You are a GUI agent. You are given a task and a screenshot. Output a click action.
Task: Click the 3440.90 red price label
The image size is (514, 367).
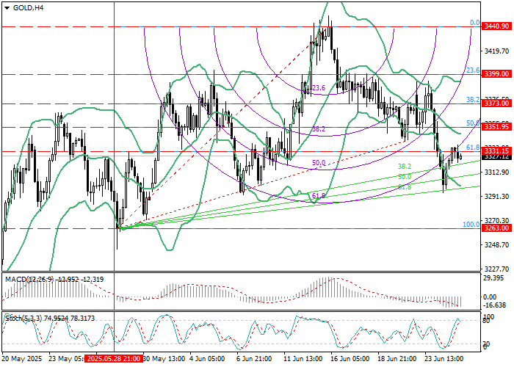pyautogui.click(x=496, y=26)
